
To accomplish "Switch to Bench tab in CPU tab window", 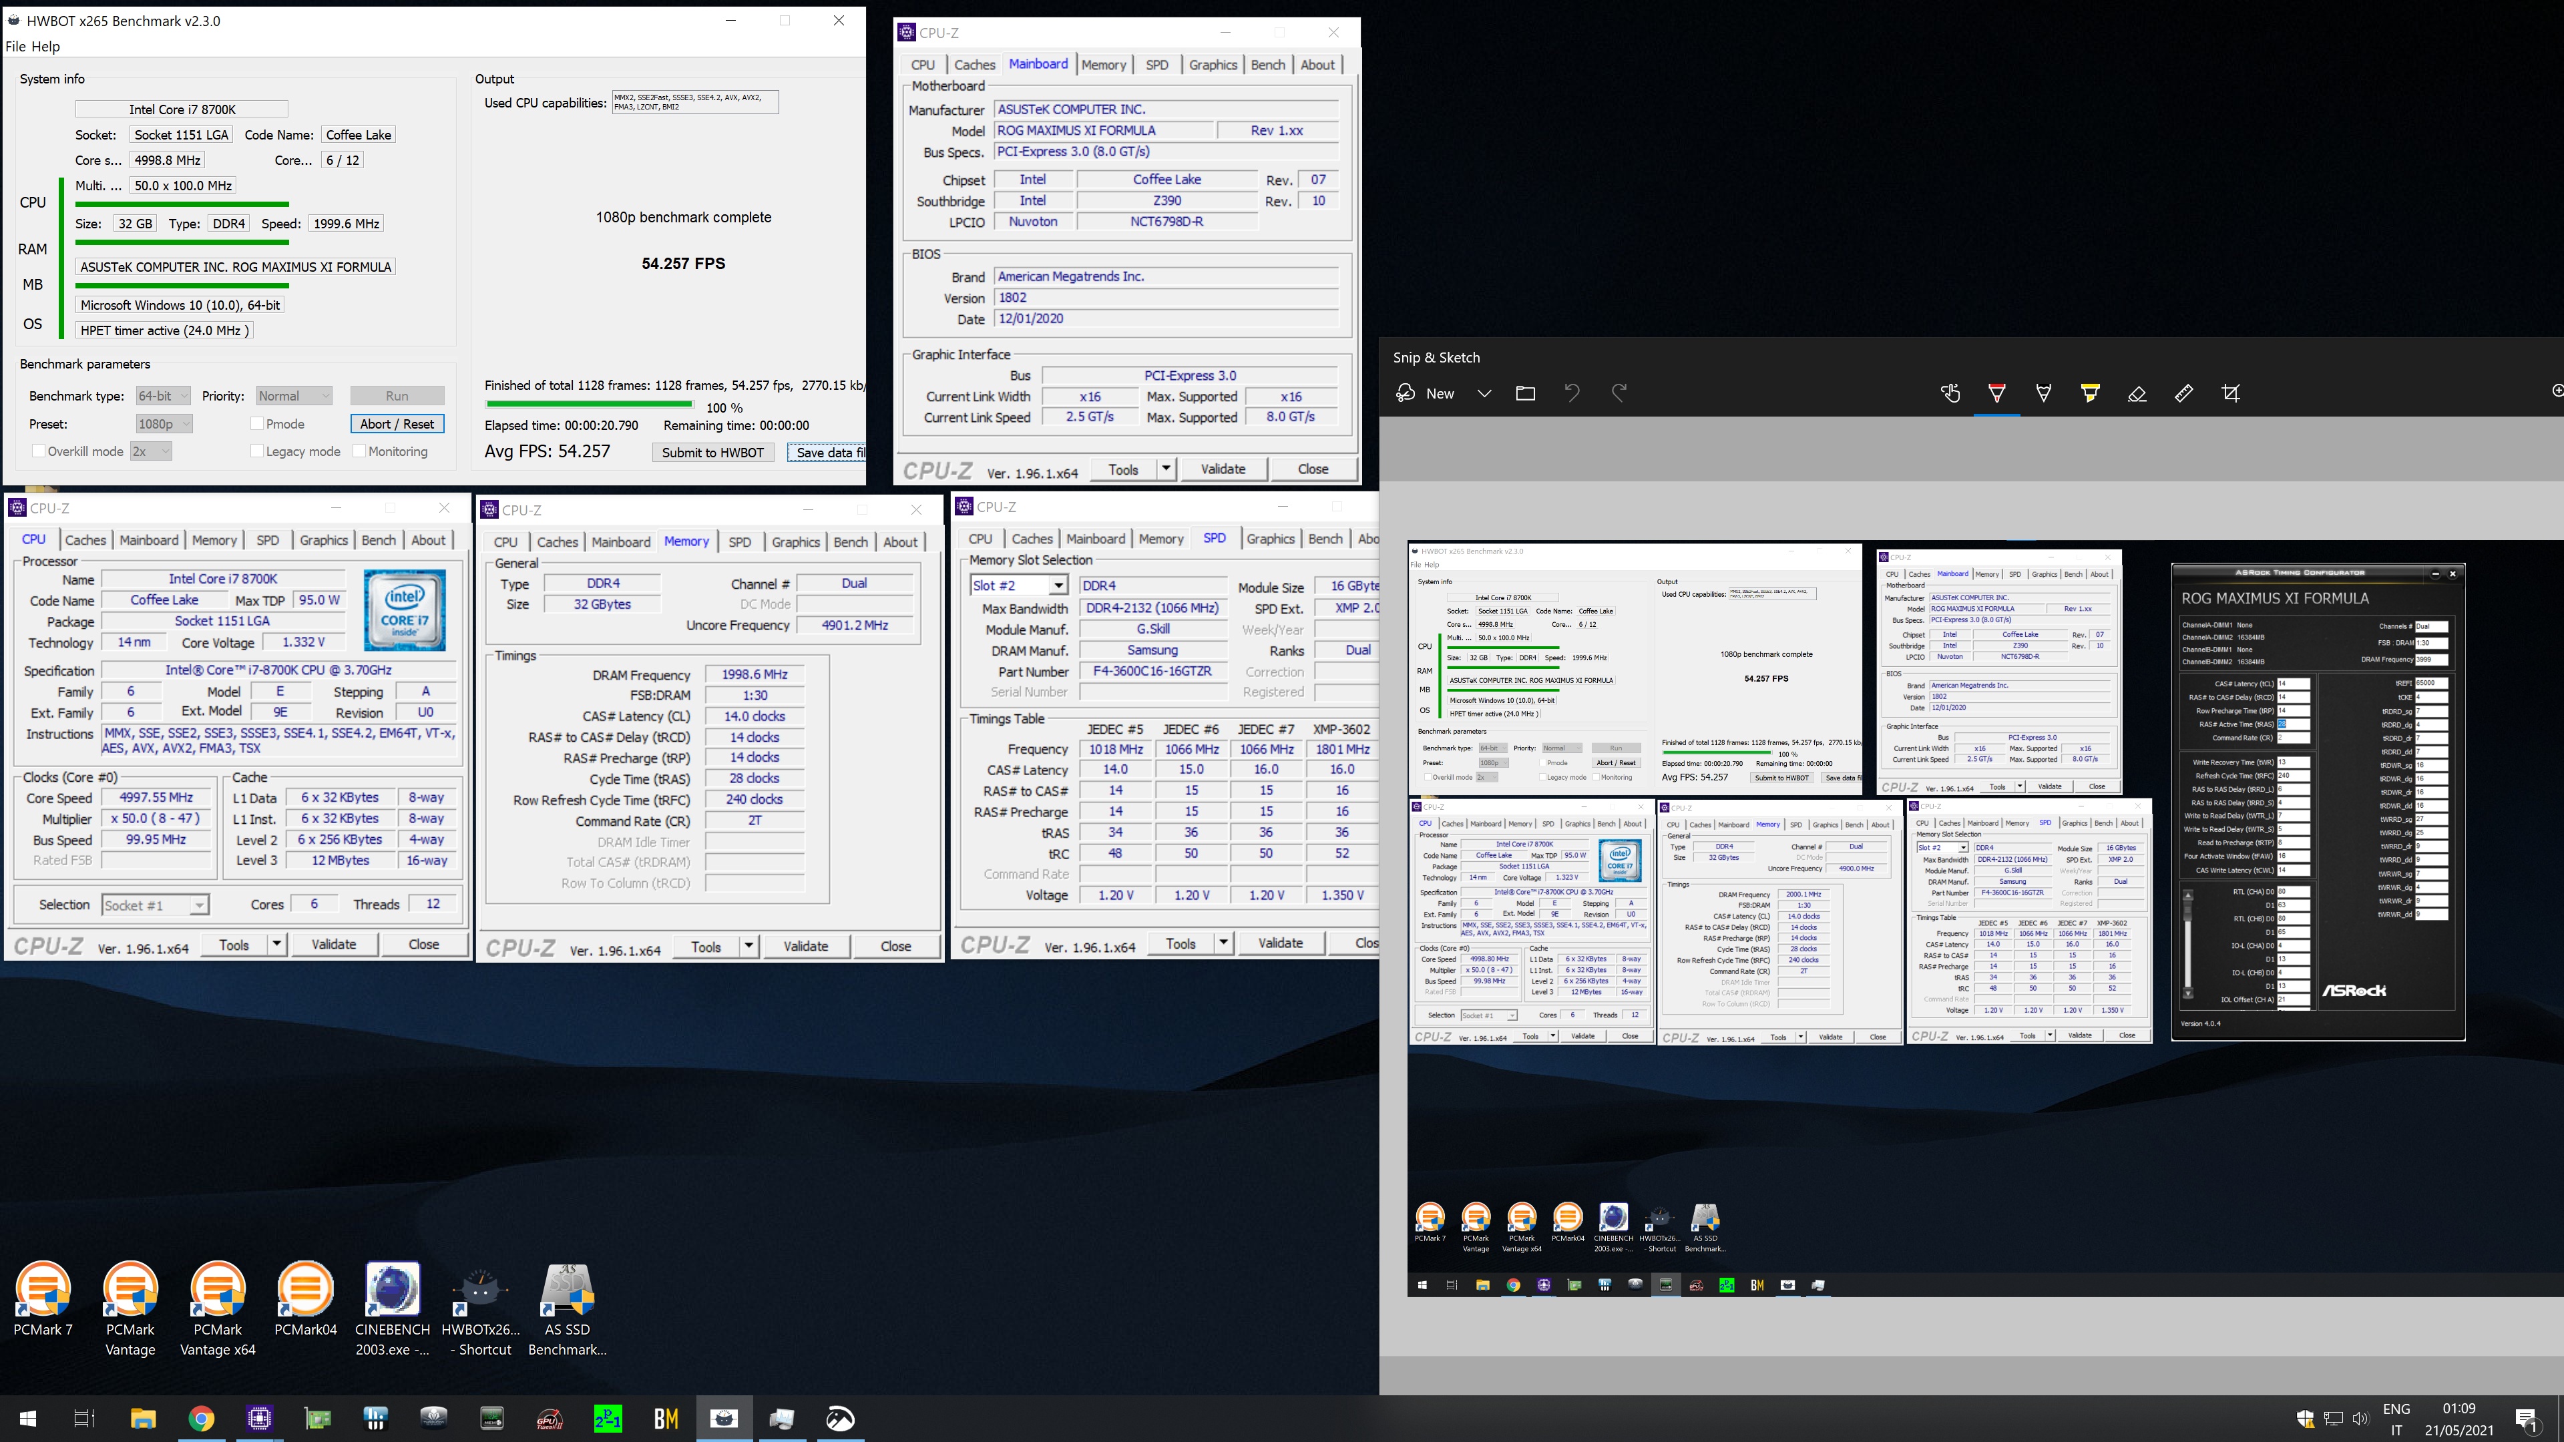I will point(378,539).
